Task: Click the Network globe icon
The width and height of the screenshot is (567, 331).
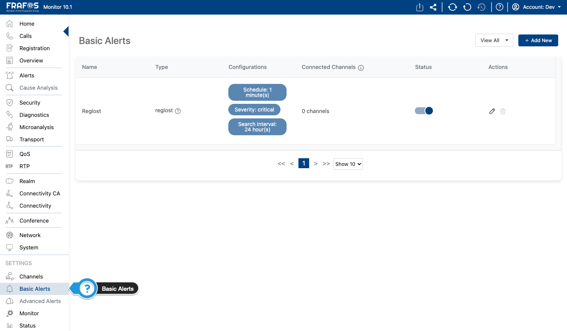Action: (x=10, y=235)
